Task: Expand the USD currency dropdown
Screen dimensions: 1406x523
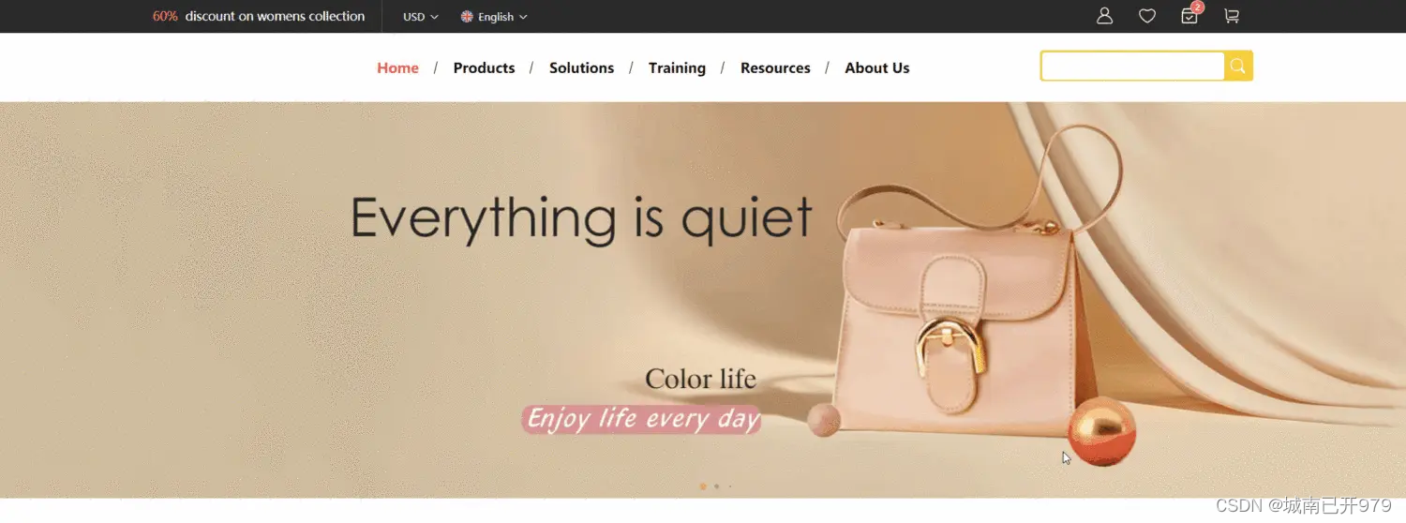Action: click(421, 17)
